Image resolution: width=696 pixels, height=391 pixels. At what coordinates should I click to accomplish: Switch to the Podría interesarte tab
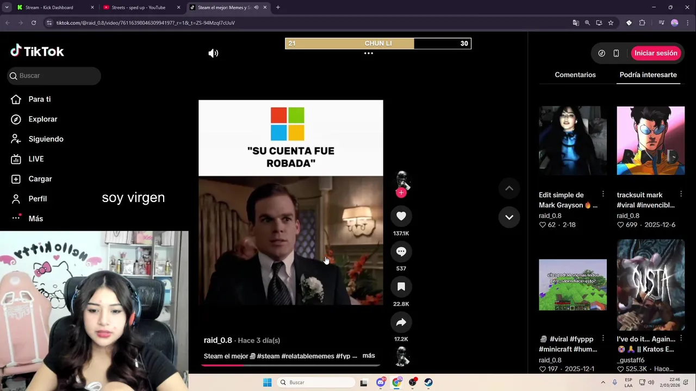648,74
